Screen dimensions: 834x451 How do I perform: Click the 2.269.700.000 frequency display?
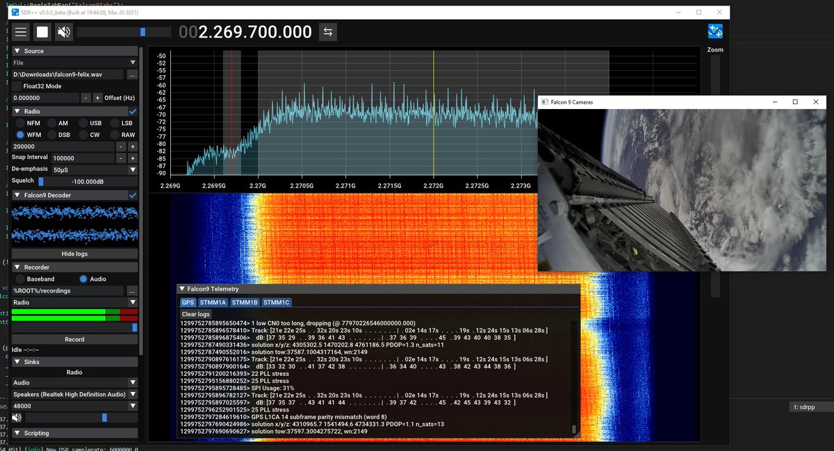tap(245, 32)
